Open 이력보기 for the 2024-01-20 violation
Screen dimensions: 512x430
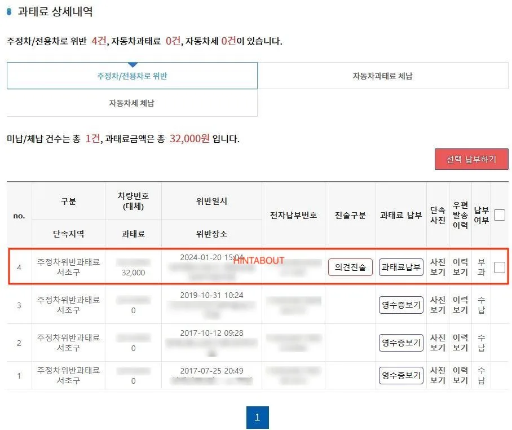click(460, 267)
